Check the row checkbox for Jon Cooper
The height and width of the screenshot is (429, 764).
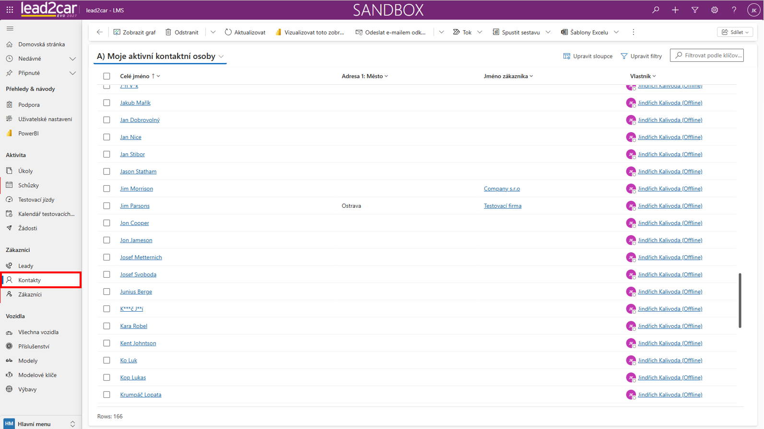coord(106,223)
